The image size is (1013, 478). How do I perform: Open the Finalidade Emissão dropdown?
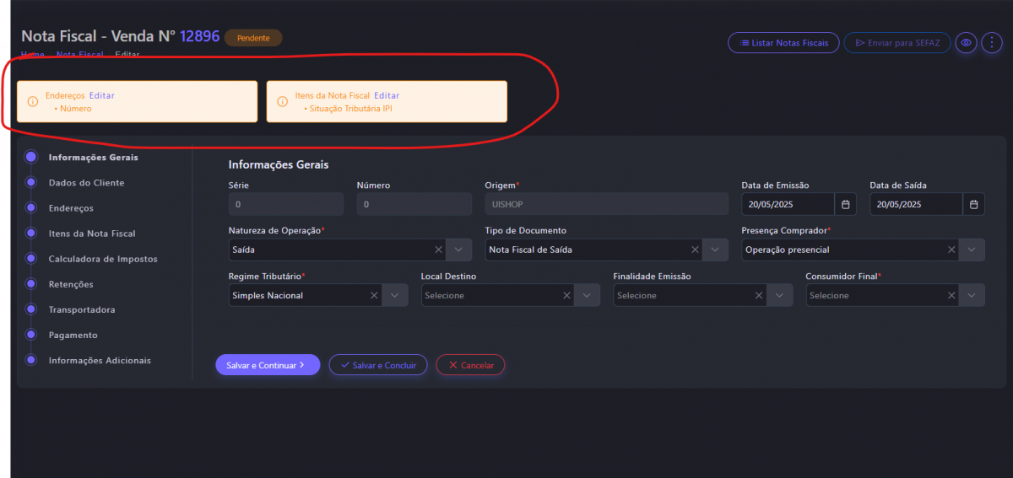point(780,295)
